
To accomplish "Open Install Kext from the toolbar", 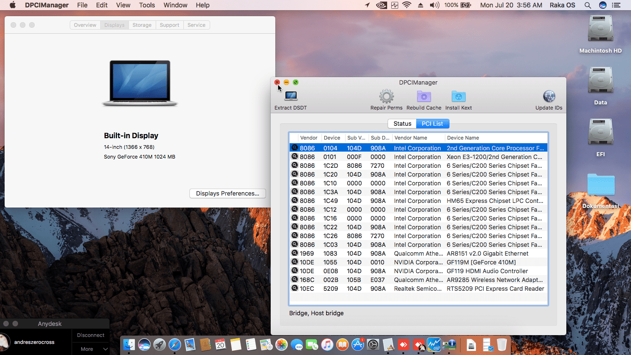I will pyautogui.click(x=459, y=97).
